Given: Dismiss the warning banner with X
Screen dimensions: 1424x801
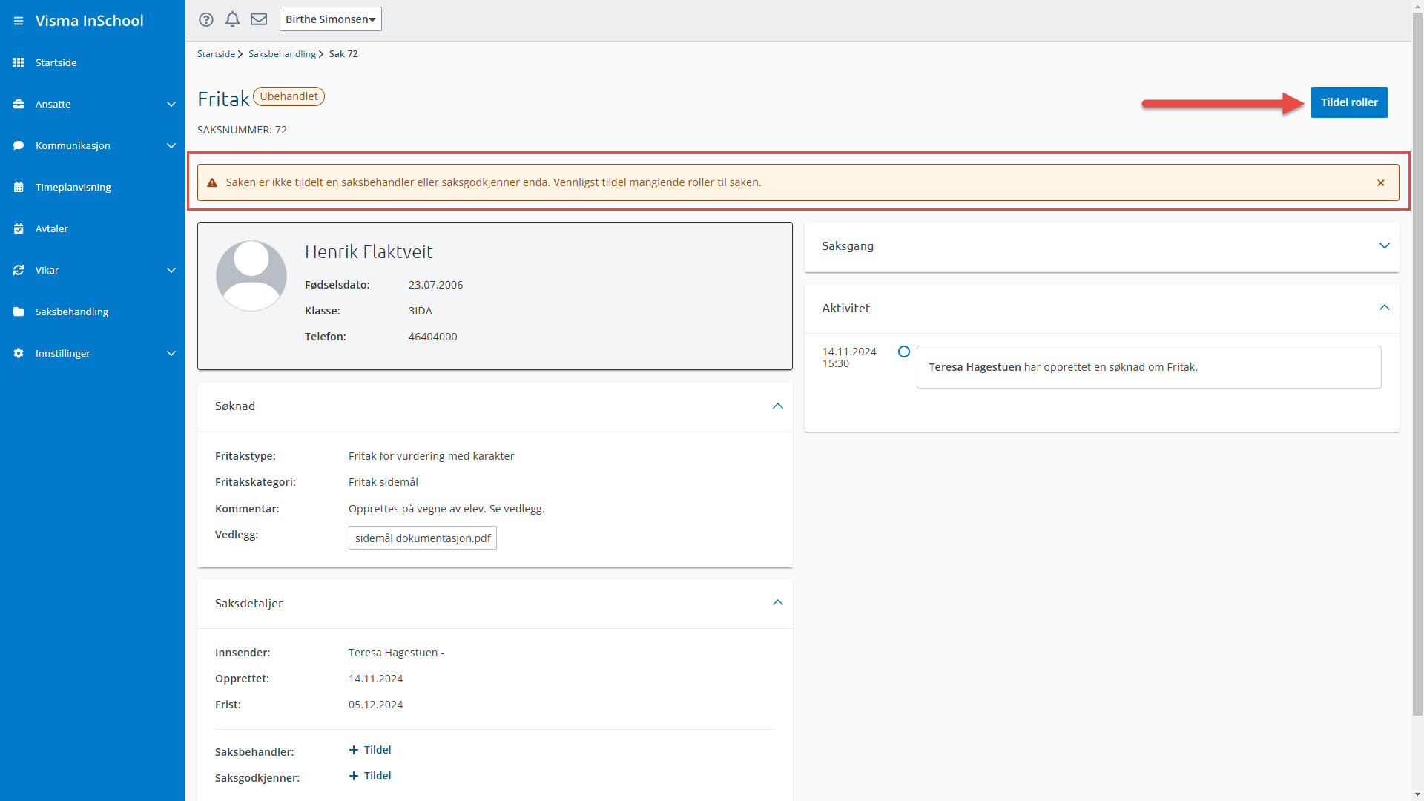Looking at the screenshot, I should pos(1380,182).
